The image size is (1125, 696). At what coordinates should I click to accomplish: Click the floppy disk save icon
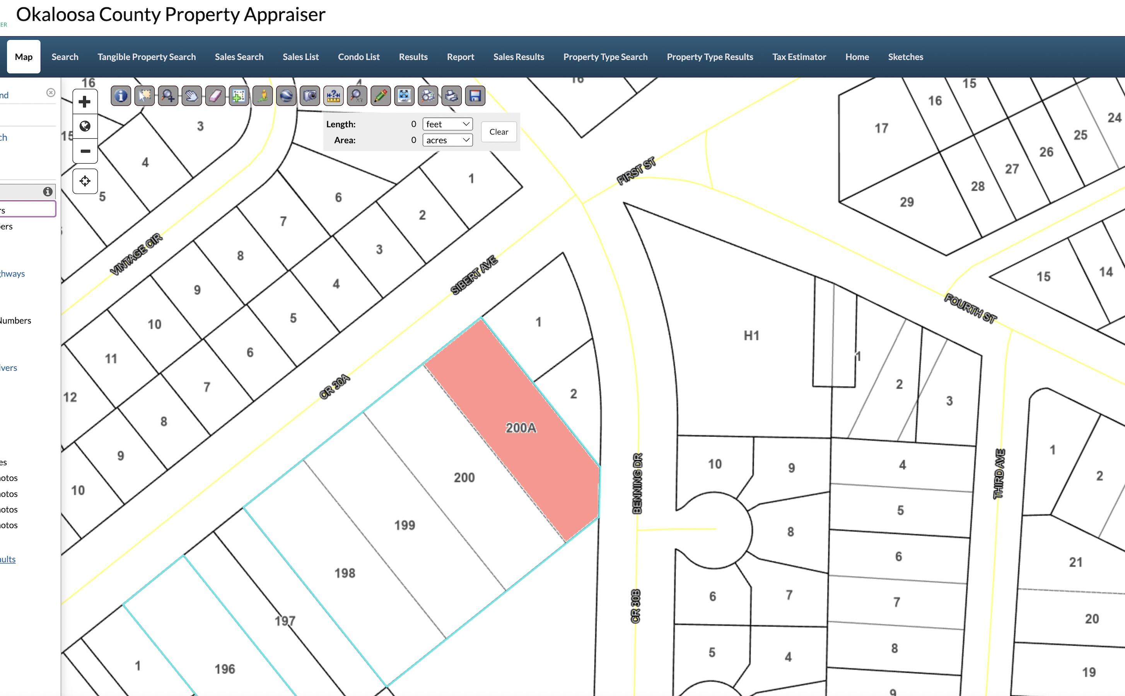(475, 96)
